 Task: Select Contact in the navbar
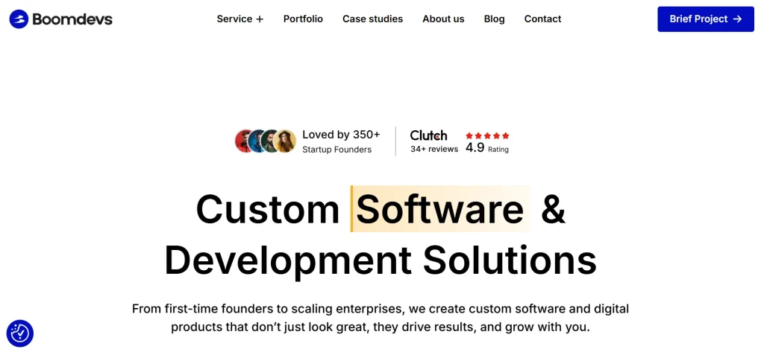[543, 19]
